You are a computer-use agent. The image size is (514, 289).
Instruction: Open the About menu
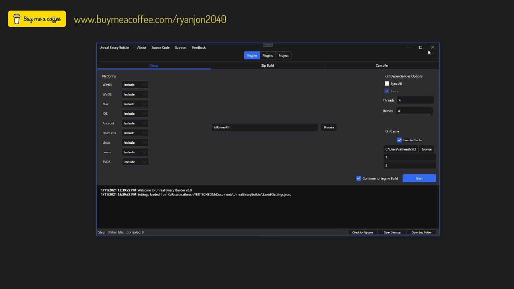[x=142, y=47]
